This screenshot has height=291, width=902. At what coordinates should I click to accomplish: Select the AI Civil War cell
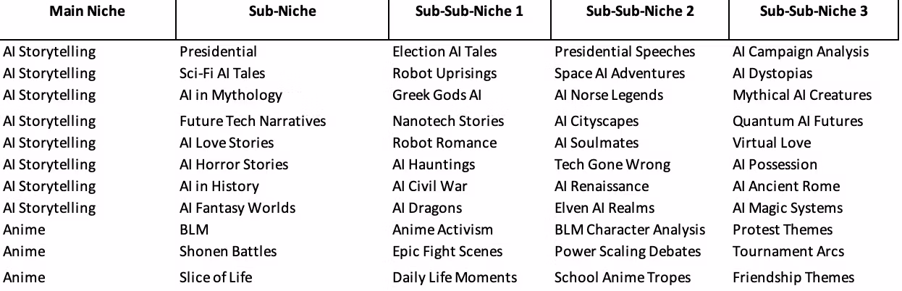click(x=430, y=187)
